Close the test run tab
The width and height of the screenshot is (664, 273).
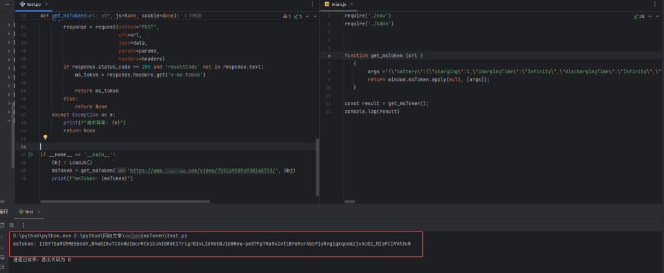(39, 211)
